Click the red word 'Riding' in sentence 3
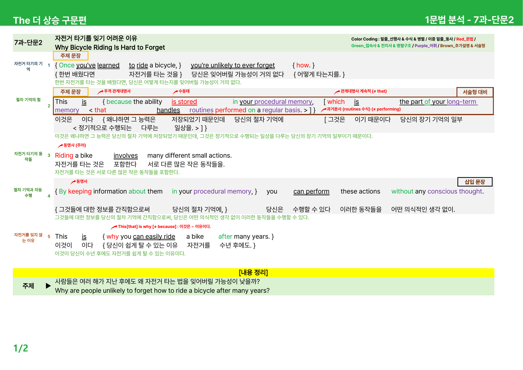 64,156
